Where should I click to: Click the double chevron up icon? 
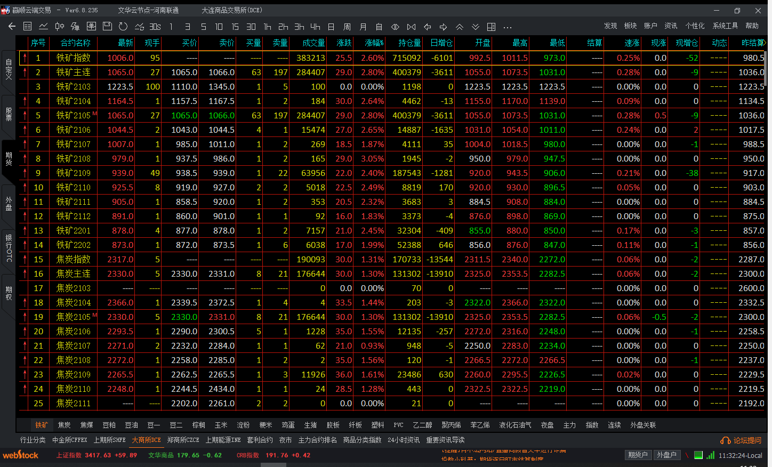[459, 26]
